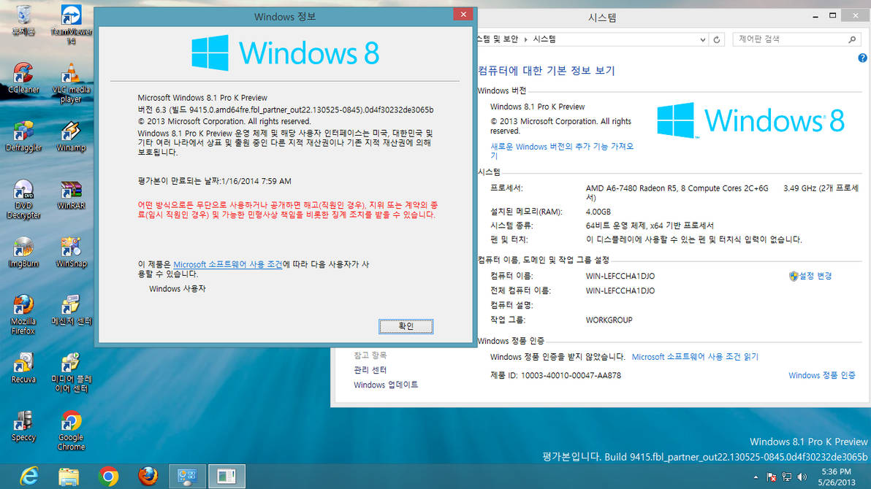Click the Windows 정품 인증 link
871x489 pixels.
[821, 375]
